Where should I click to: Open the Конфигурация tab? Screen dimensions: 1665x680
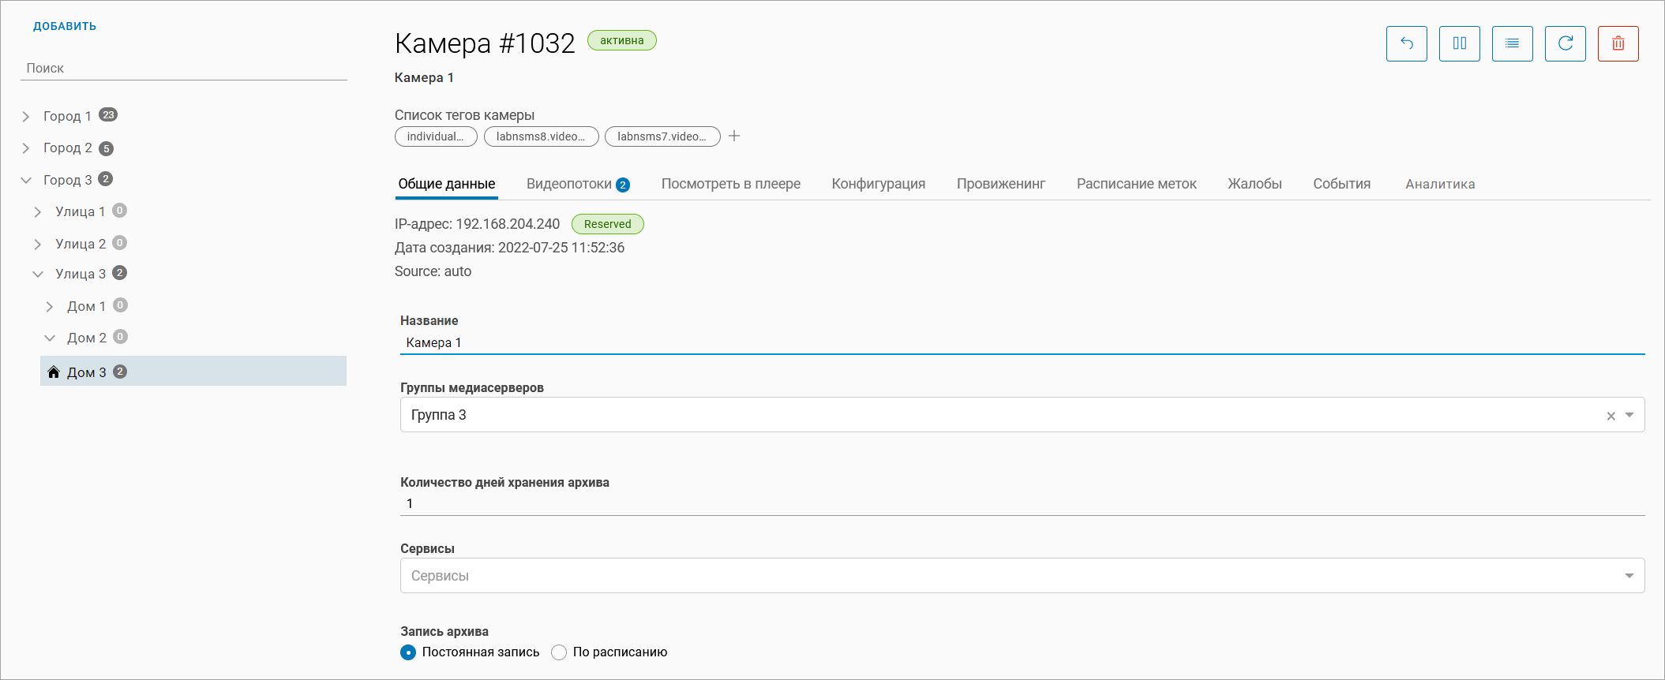[x=878, y=184]
